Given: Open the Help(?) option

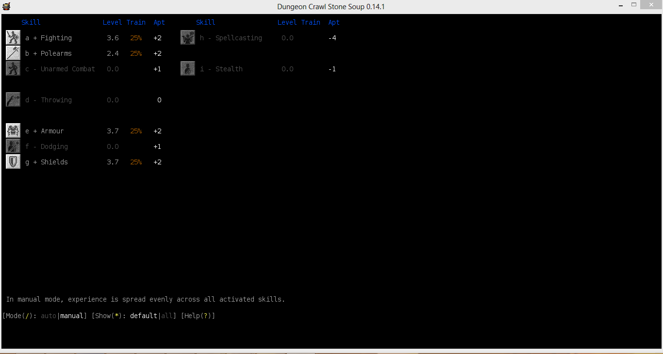Looking at the screenshot, I should pos(198,316).
